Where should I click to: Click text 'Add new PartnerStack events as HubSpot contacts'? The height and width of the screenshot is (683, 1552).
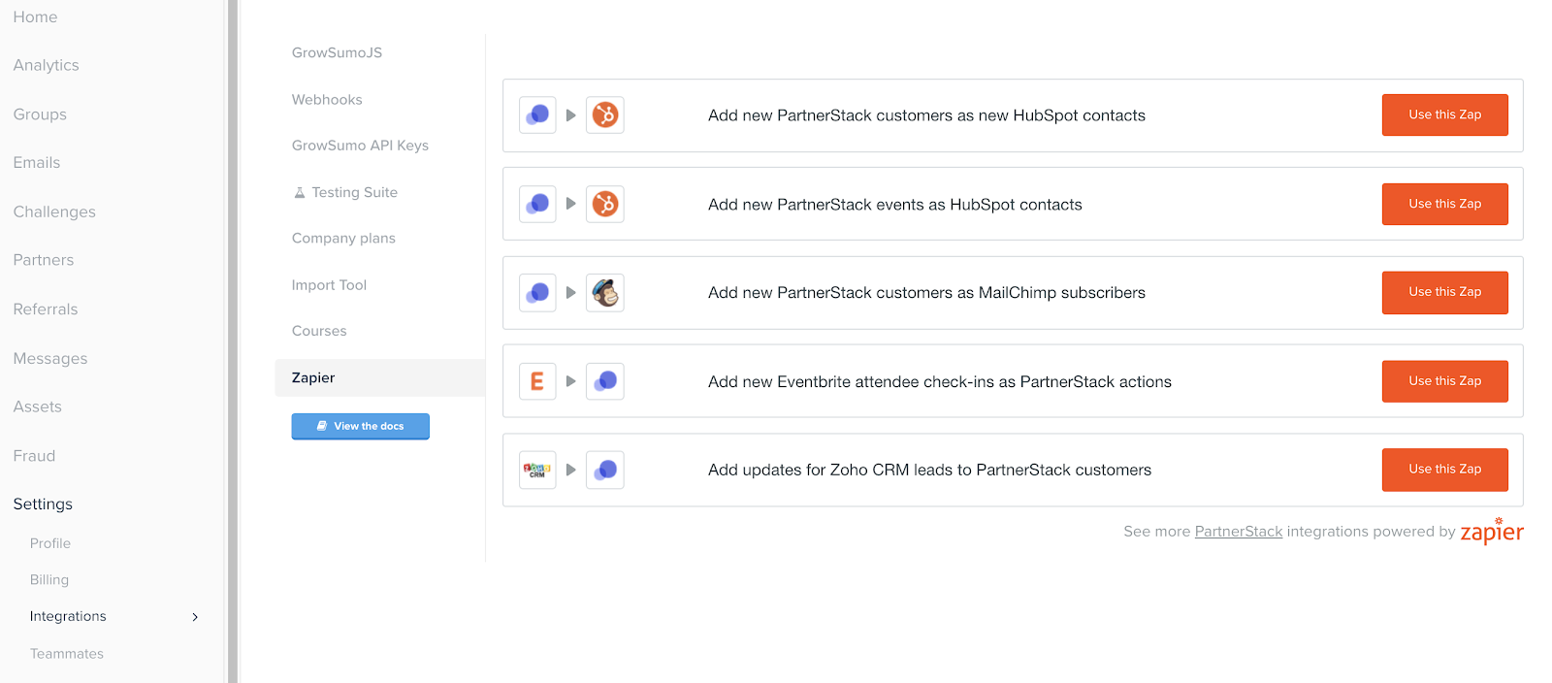coord(895,205)
